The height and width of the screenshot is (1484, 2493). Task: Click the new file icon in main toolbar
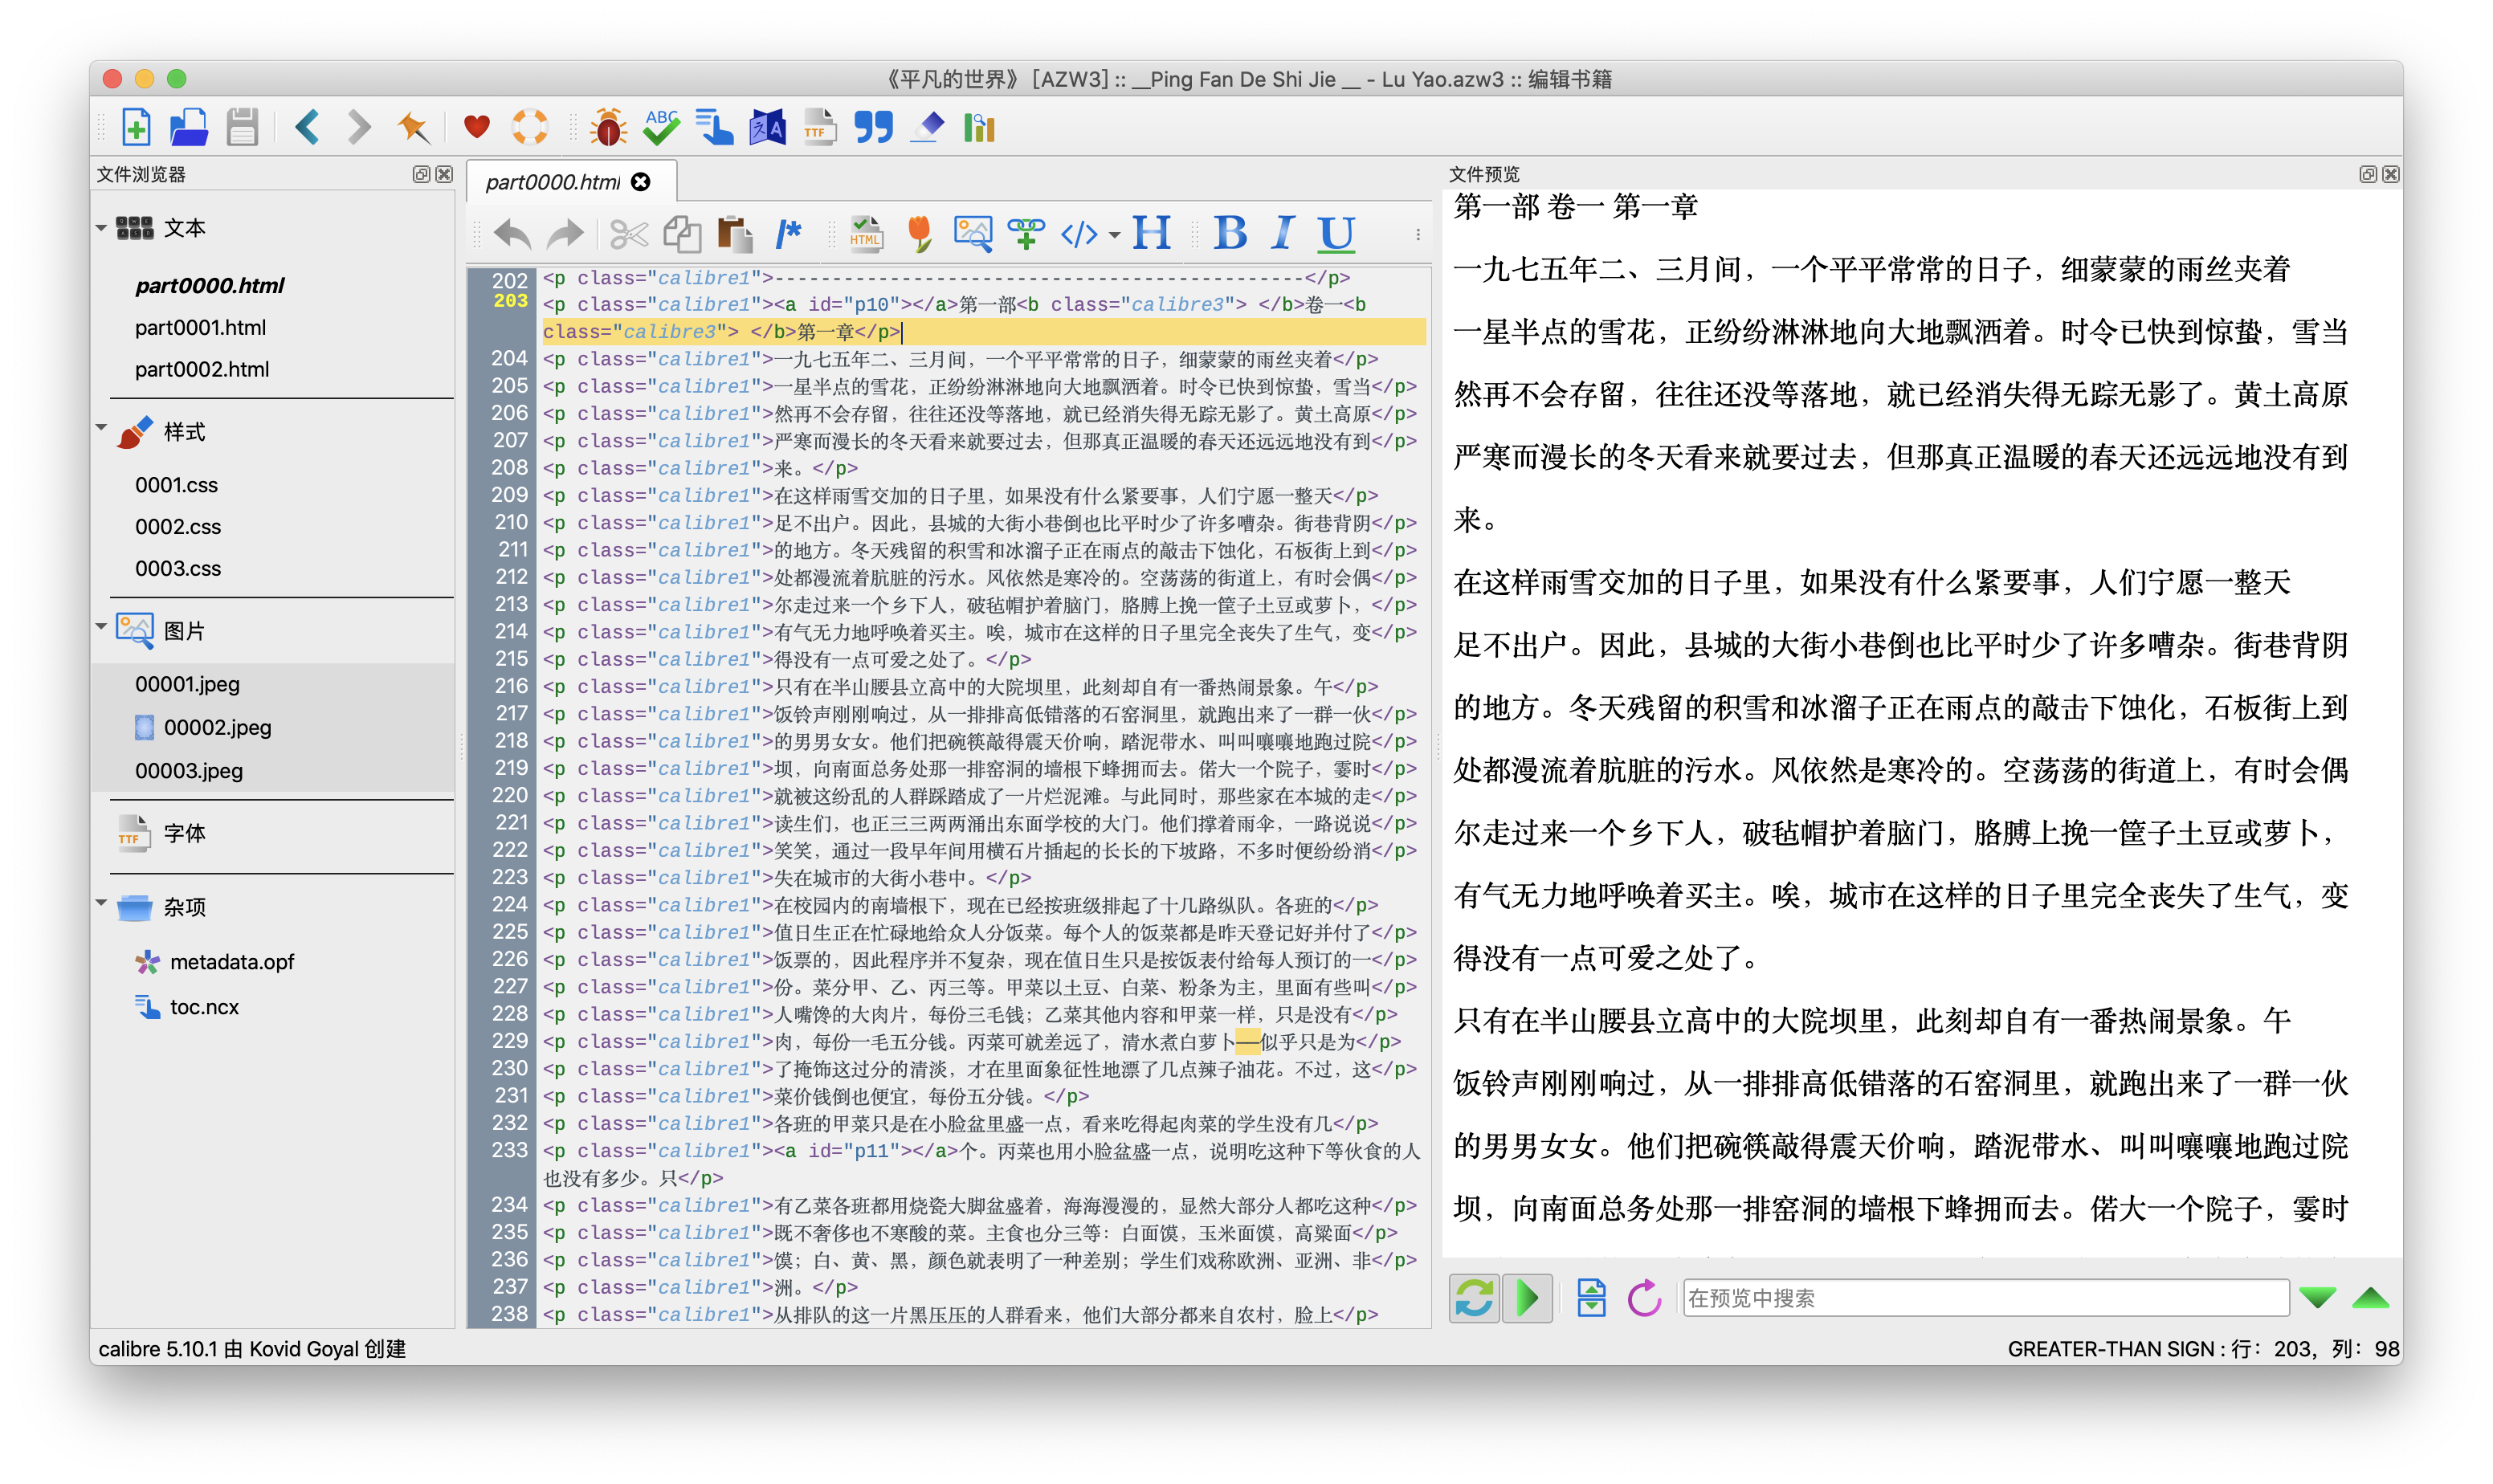tap(136, 127)
